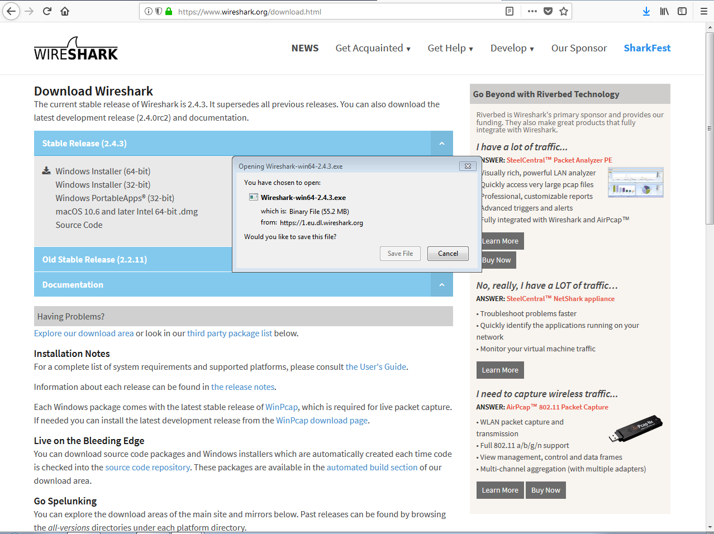
Task: Open the Firefox hamburger menu
Action: [703, 11]
